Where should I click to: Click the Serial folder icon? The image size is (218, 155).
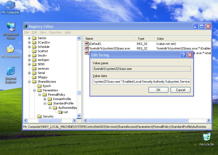pos(34,73)
